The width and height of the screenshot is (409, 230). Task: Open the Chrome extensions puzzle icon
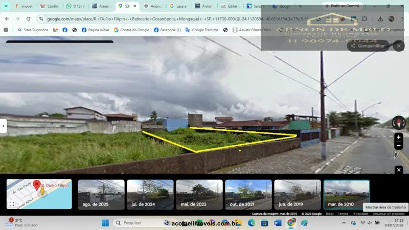pyautogui.click(x=365, y=19)
